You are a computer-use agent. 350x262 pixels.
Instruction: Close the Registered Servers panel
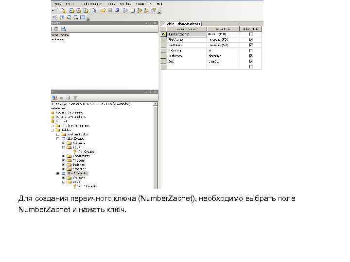[156, 23]
